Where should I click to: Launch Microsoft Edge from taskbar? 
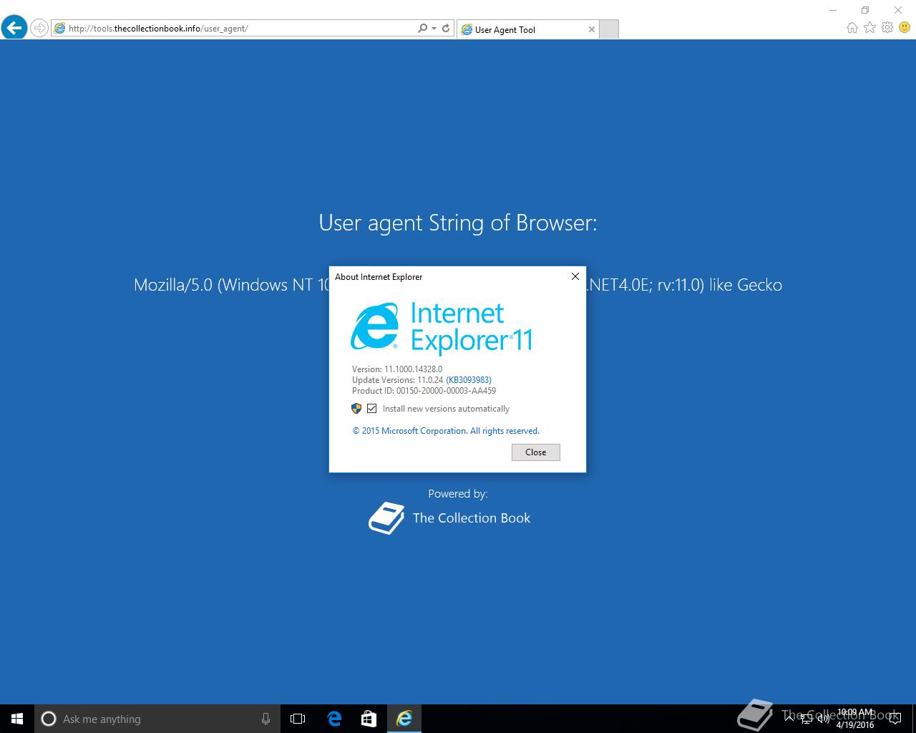tap(334, 719)
